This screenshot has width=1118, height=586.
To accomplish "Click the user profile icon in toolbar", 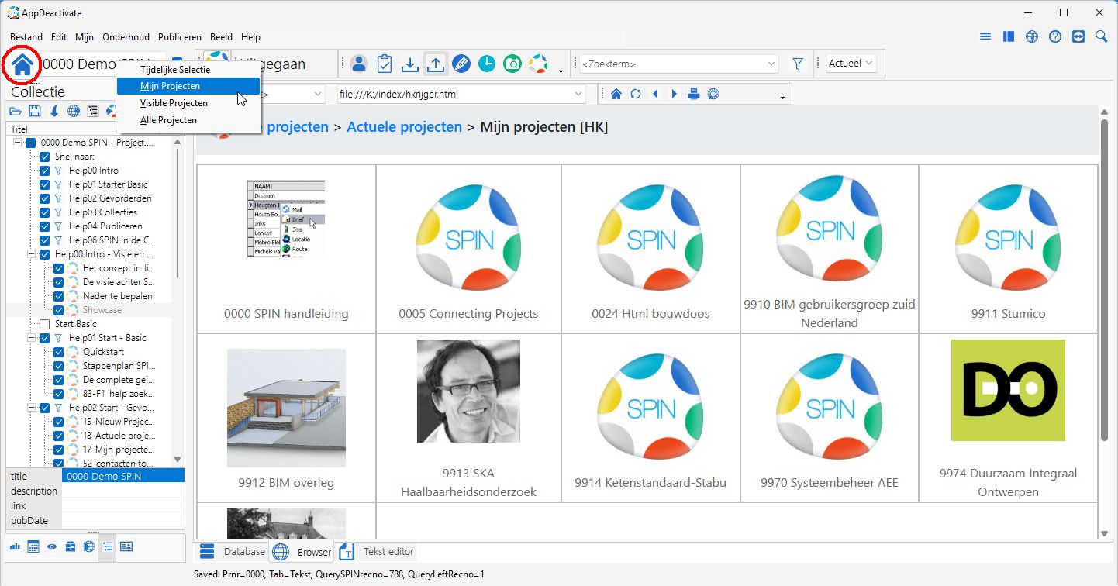I will tap(358, 64).
